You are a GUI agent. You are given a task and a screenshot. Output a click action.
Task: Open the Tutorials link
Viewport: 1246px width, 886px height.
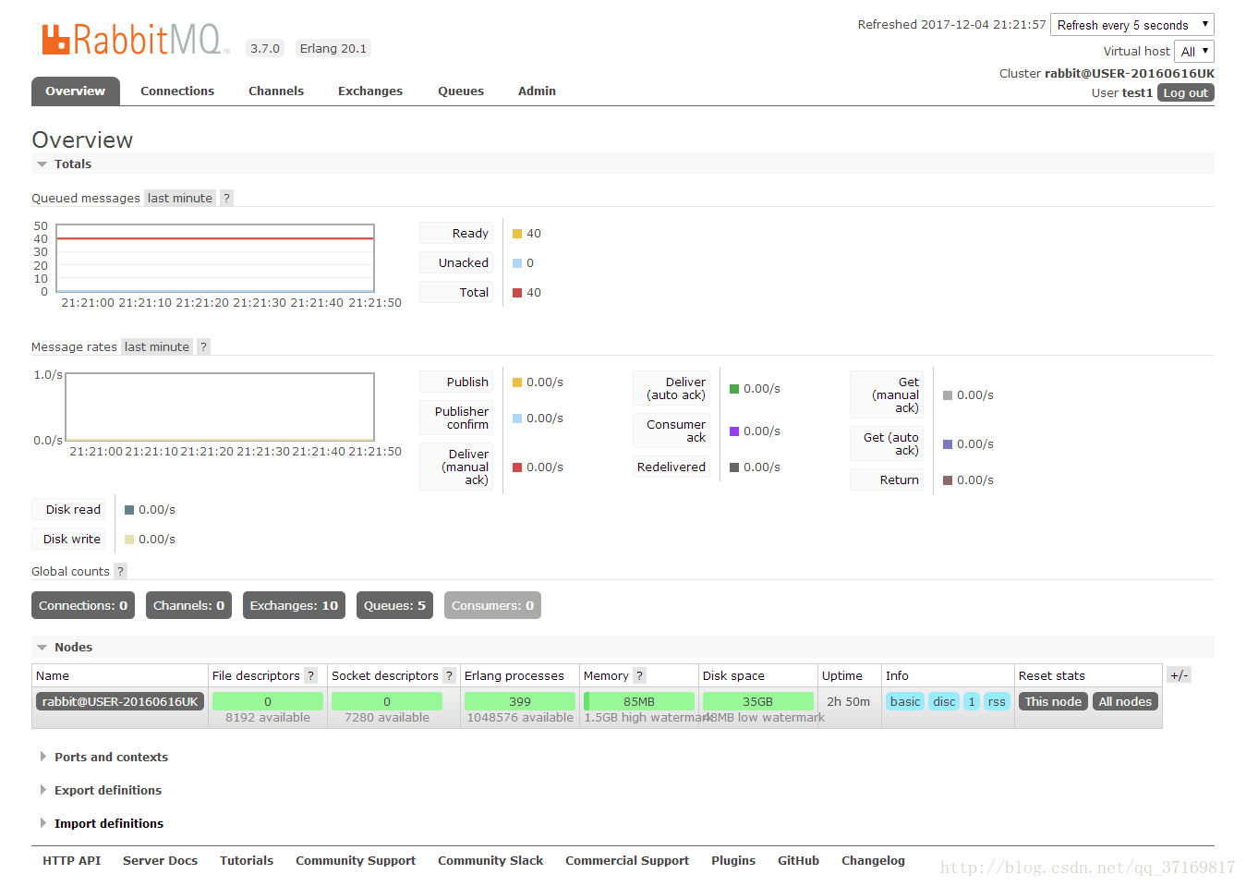tap(247, 860)
